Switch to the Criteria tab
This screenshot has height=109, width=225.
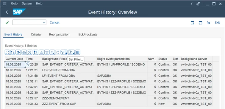(36, 35)
